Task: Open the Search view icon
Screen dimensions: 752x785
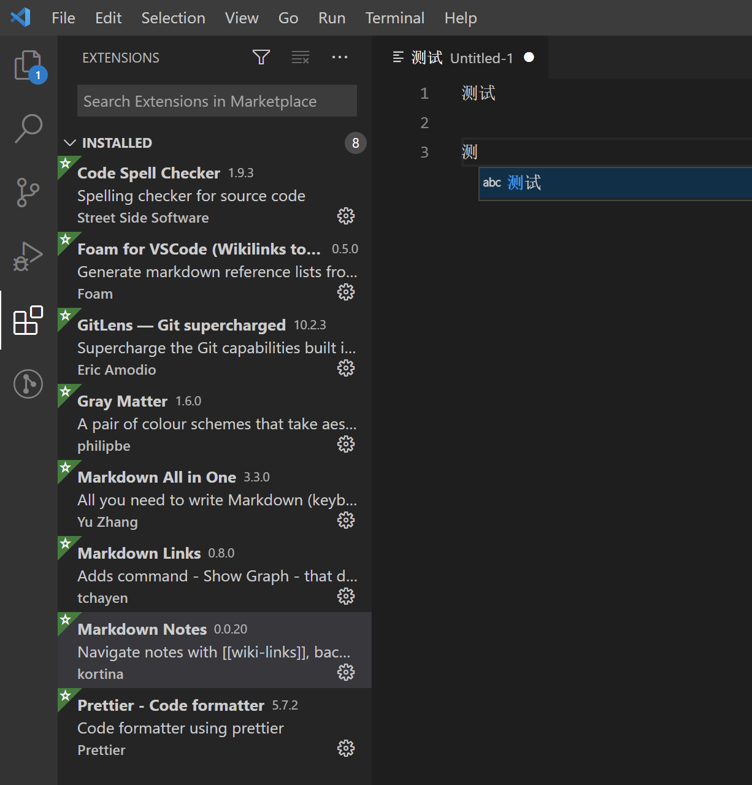Action: tap(28, 129)
